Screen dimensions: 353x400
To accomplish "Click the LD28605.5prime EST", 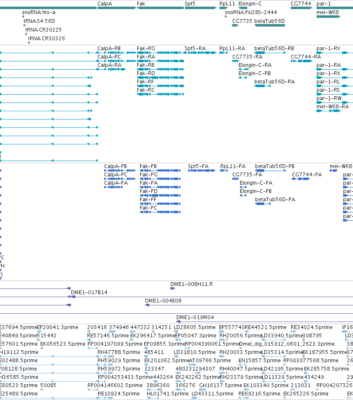I will pos(176,332).
